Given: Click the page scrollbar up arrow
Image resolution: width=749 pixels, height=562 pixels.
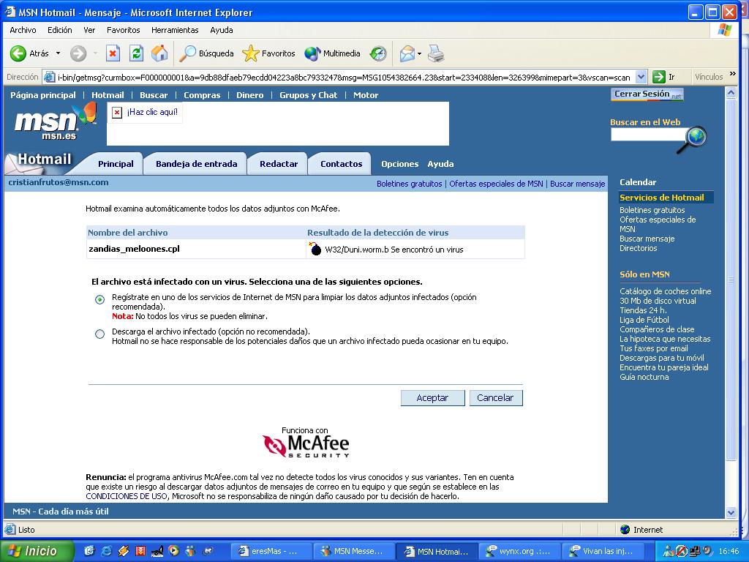Looking at the screenshot, I should [x=731, y=93].
